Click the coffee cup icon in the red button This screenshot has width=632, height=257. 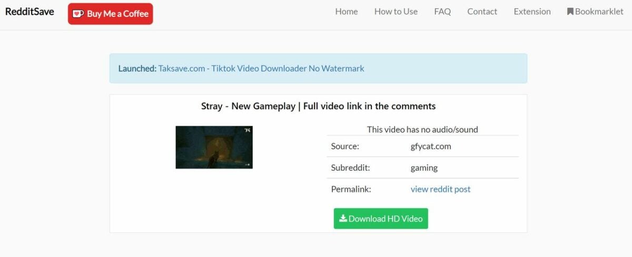[x=78, y=14]
